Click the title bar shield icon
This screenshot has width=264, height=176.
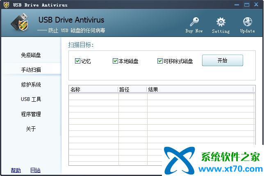[x=7, y=5]
